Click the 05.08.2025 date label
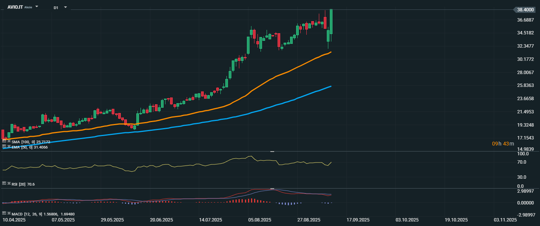Viewport: 540px width, 226px height. (259, 220)
